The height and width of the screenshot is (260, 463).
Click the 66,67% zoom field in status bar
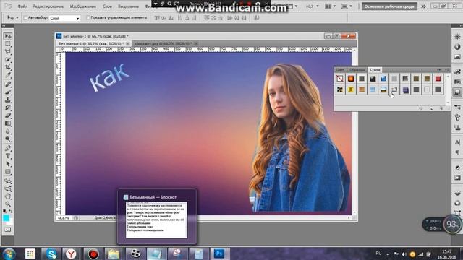pos(64,218)
